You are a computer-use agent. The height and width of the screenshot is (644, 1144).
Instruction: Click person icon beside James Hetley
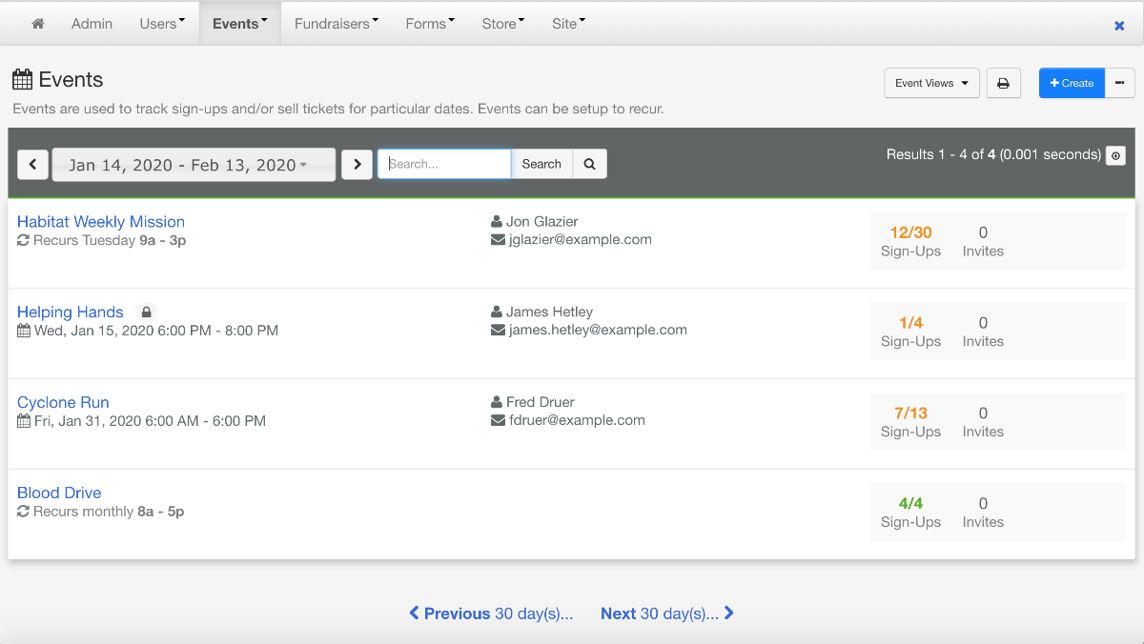pos(497,312)
